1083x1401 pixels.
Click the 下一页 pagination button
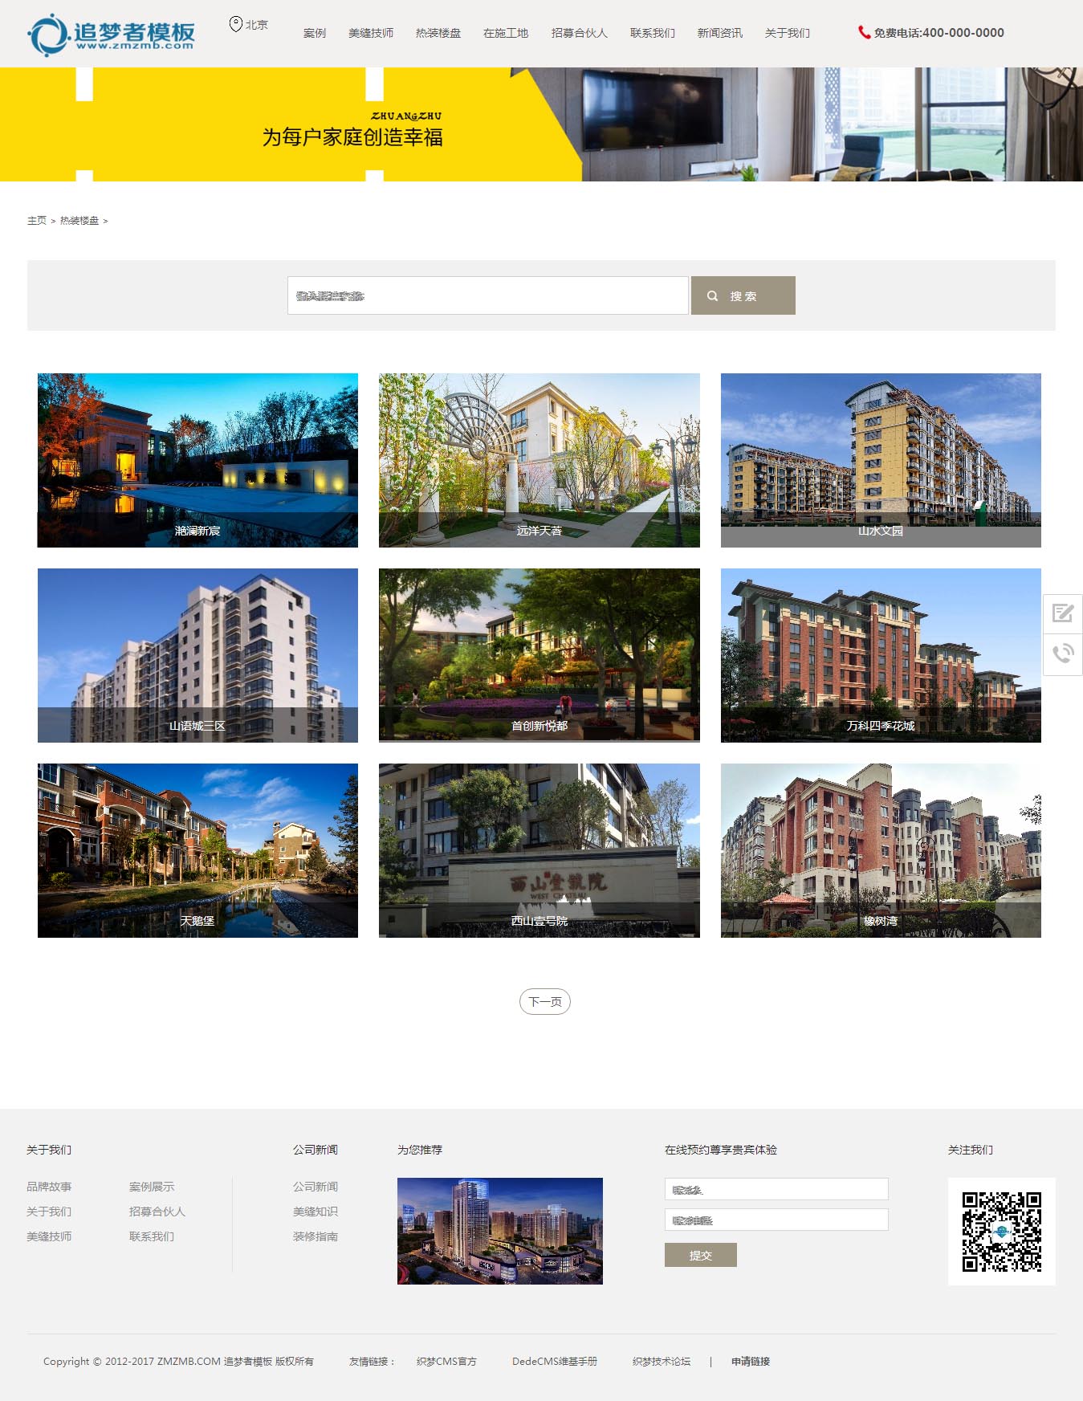point(544,1002)
